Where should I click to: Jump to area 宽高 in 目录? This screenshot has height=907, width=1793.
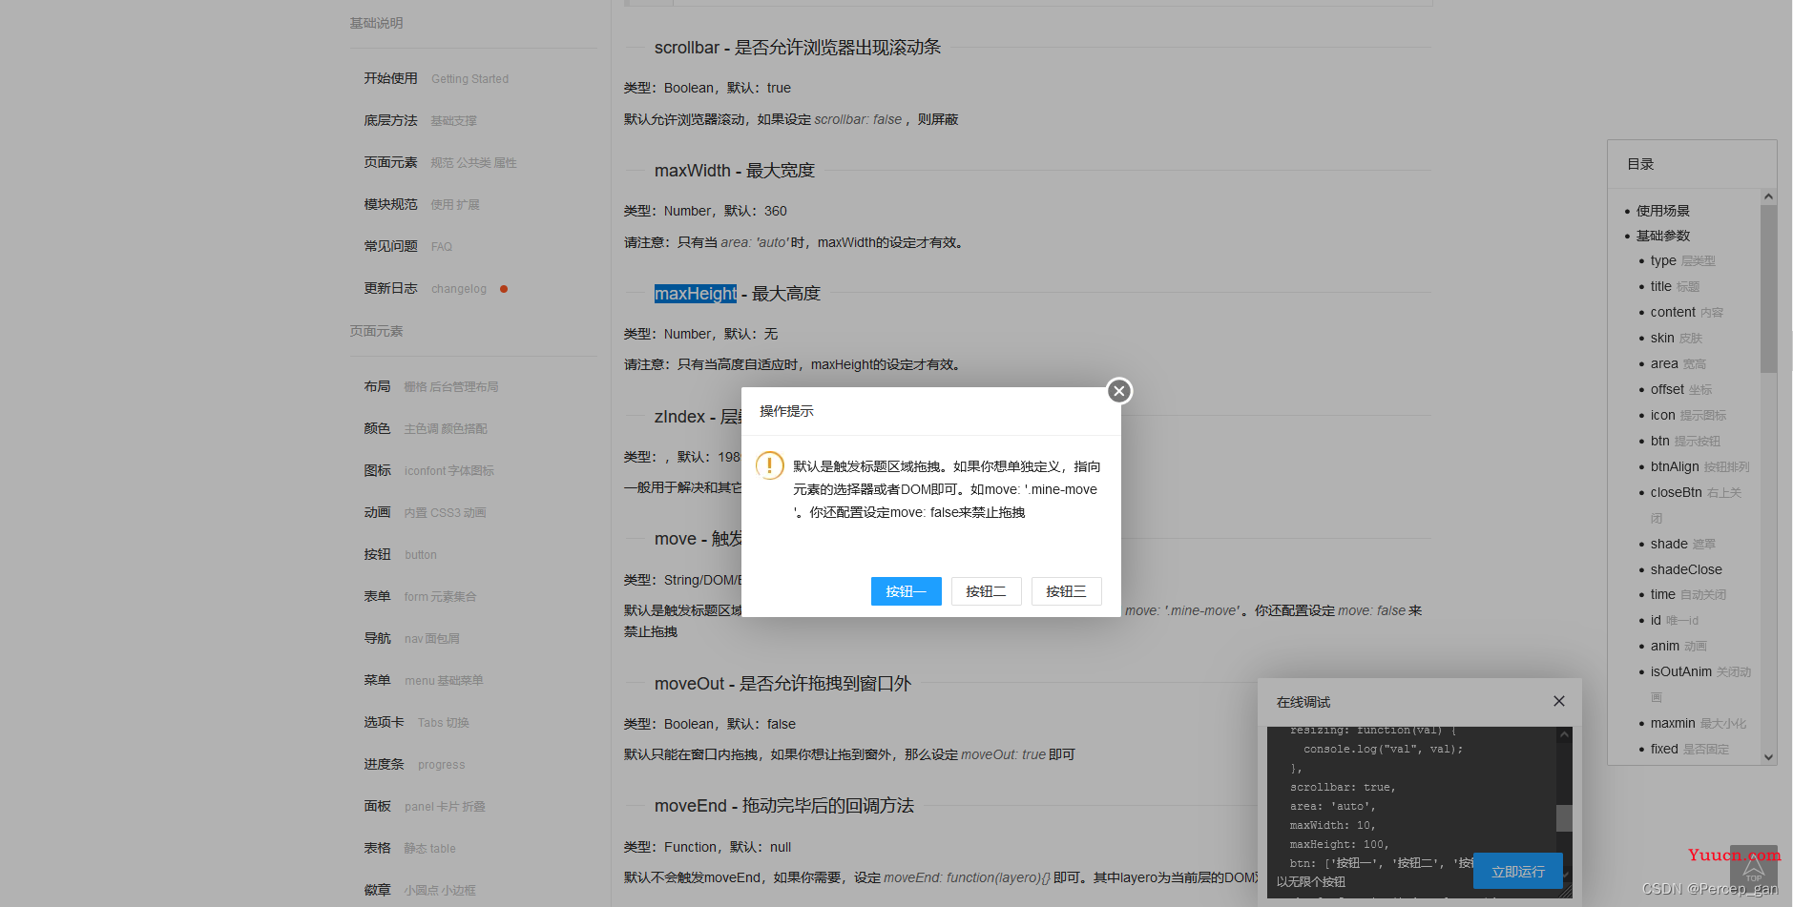[1678, 363]
